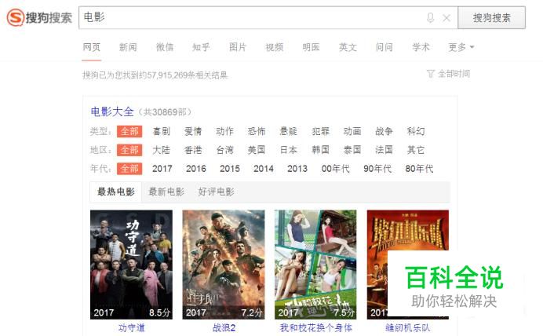The height and width of the screenshot is (336, 543).
Task: Filter region by 大陆
Action: point(162,150)
